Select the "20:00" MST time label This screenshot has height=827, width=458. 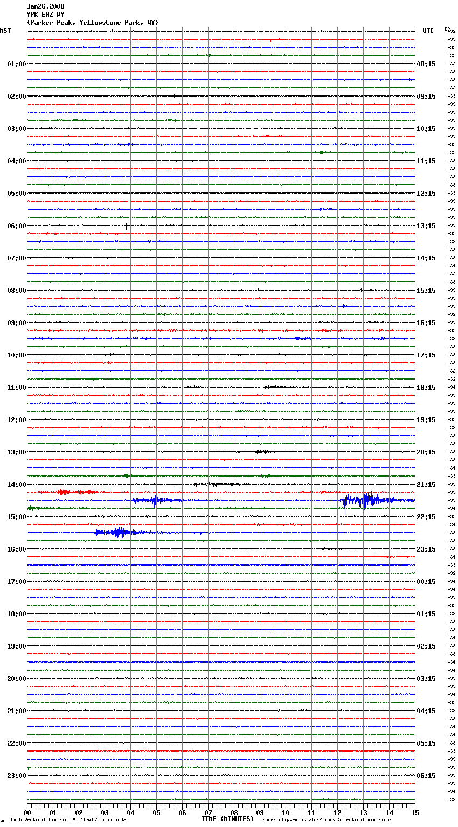[x=17, y=679]
